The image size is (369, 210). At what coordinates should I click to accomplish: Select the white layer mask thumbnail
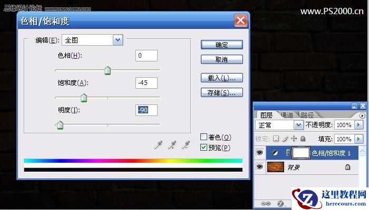click(301, 153)
